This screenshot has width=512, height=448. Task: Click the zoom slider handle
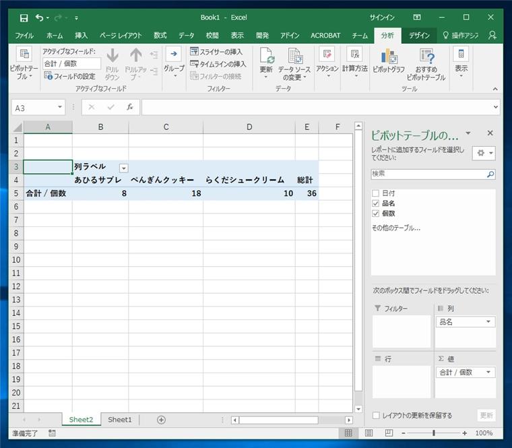(x=433, y=433)
